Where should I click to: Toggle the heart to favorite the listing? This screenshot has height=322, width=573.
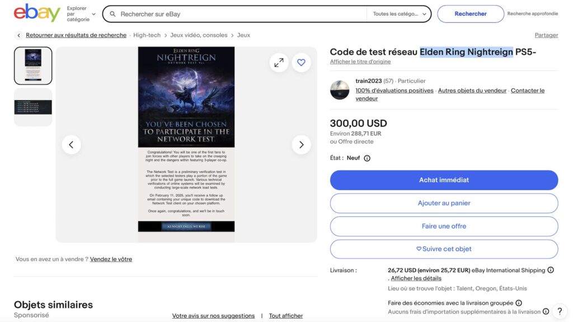(301, 63)
